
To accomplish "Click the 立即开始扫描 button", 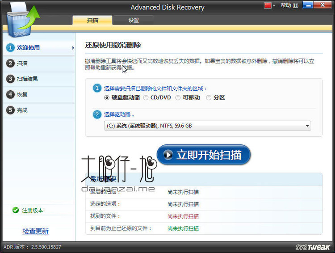I will click(x=203, y=155).
